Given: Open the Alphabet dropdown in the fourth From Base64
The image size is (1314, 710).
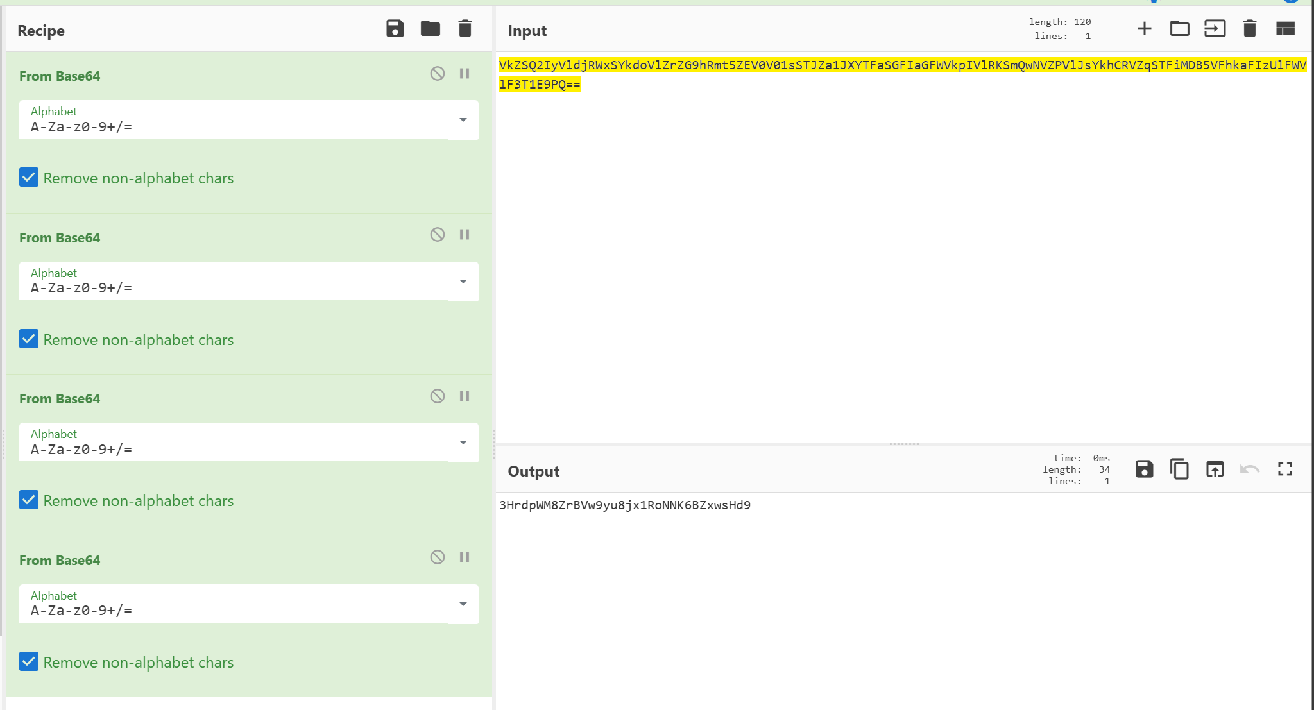Looking at the screenshot, I should (463, 604).
